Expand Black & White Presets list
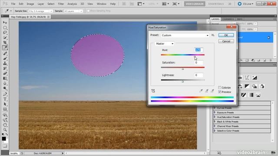Viewport: 278px width, 156px height. [215, 121]
